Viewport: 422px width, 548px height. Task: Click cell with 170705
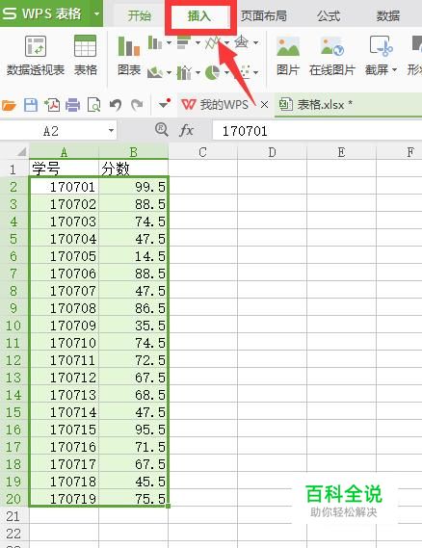(x=64, y=256)
